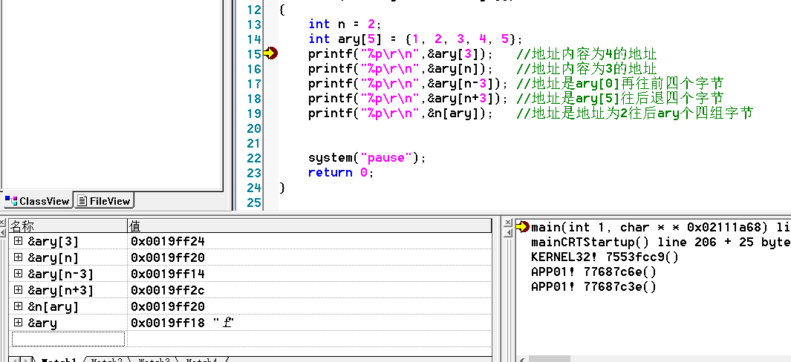Click the printf &ary[n] statement
This screenshot has height=362, width=791.
[400, 68]
